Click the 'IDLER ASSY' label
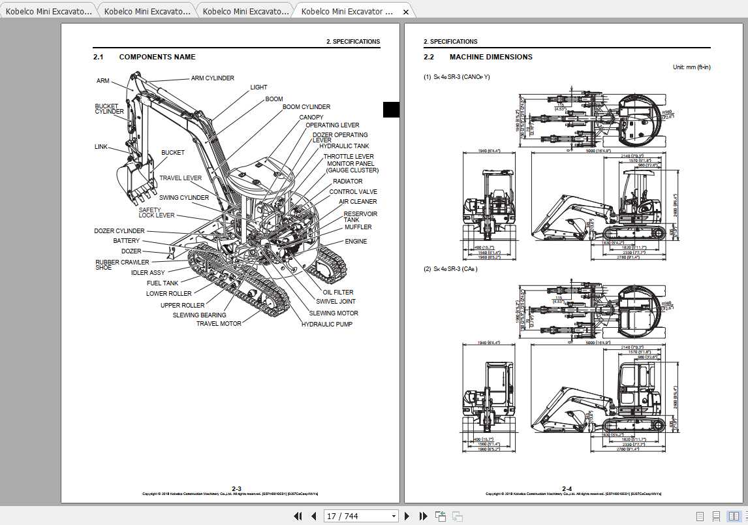Screen dimensions: 748x525 (148, 272)
